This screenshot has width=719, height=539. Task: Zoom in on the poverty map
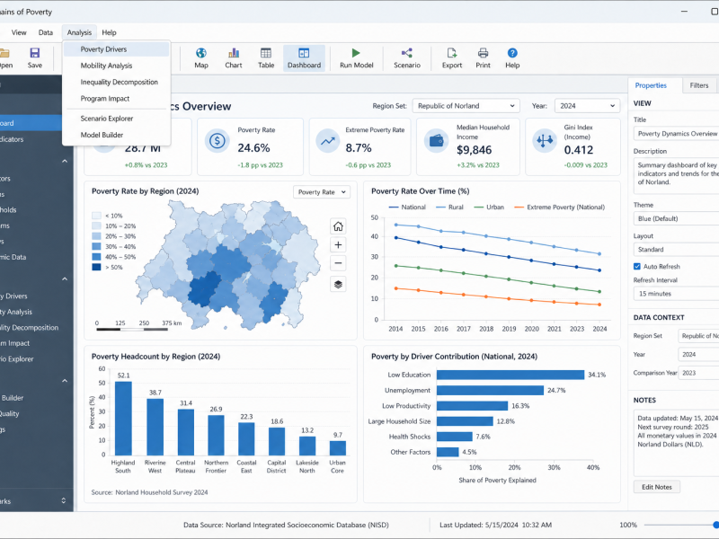pyautogui.click(x=338, y=244)
